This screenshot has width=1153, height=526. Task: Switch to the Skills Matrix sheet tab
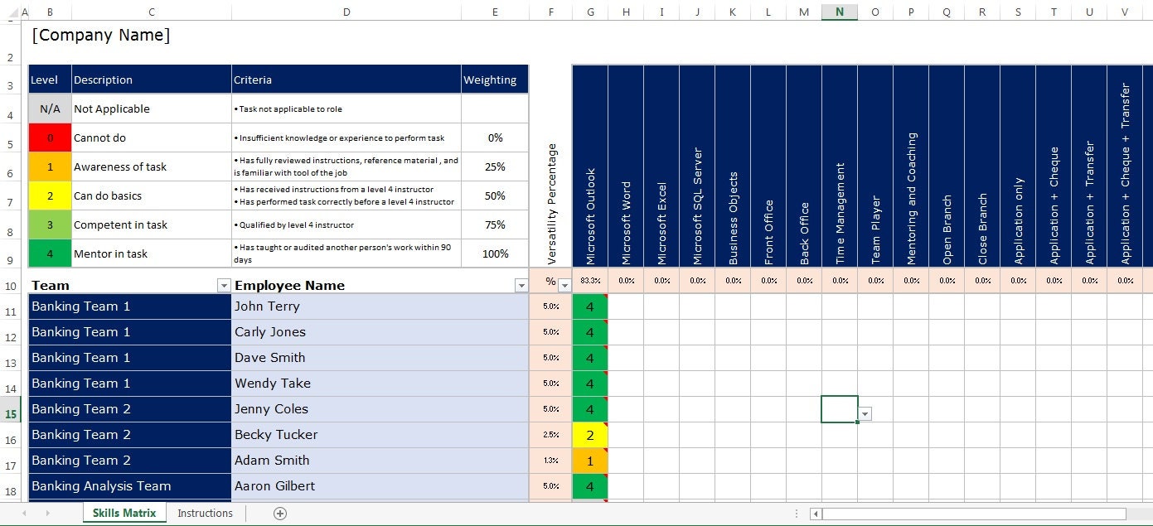coord(124,514)
